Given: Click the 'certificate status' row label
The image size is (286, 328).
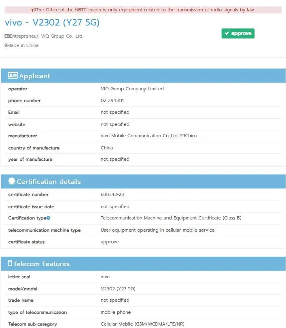Looking at the screenshot, I should 26,242.
